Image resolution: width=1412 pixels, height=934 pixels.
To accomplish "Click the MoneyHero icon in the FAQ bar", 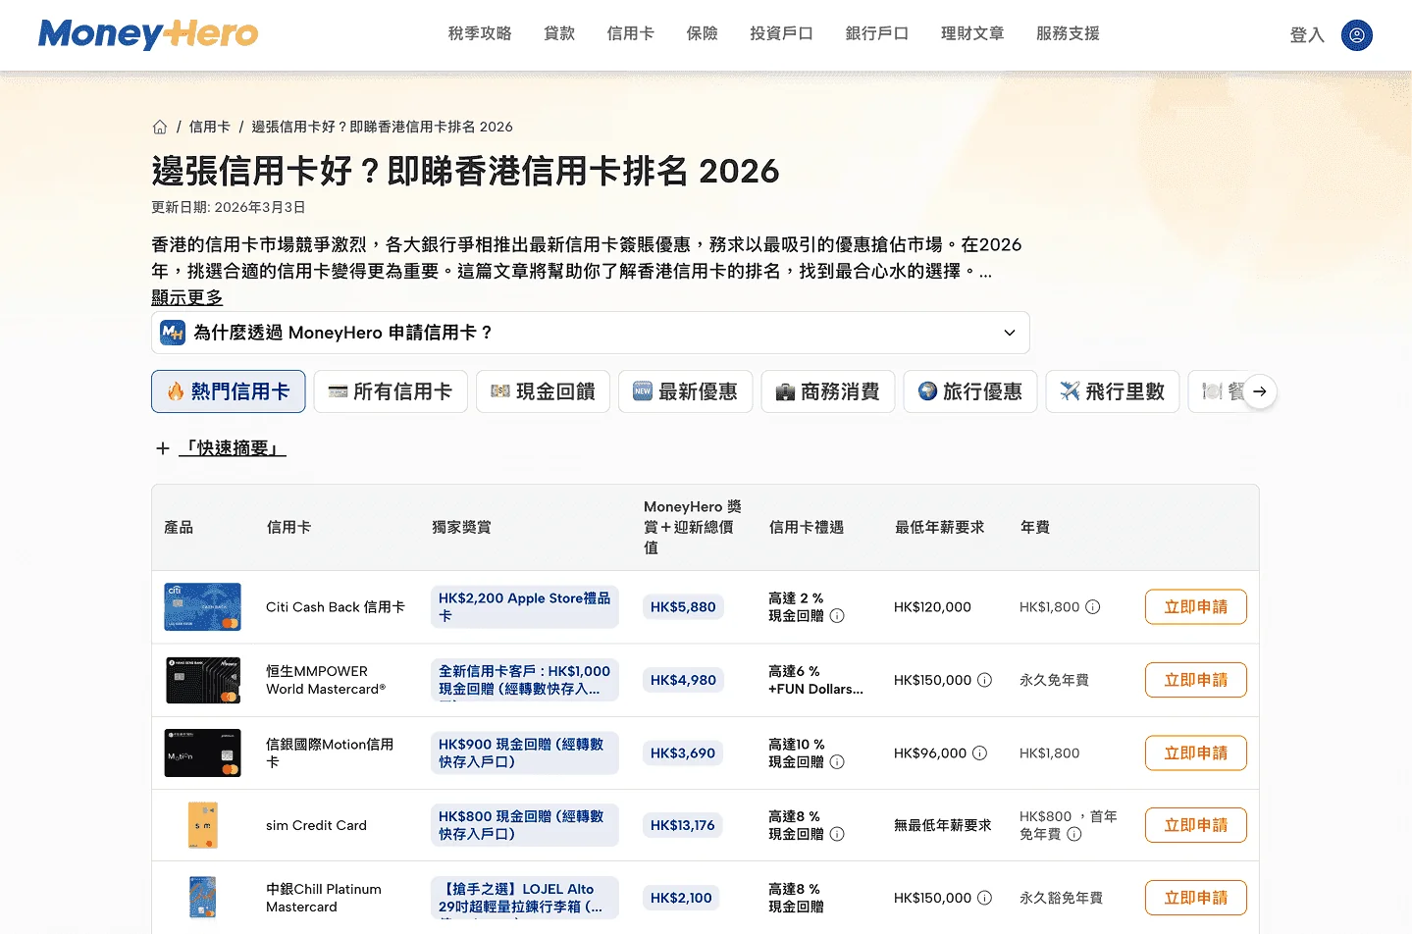I will click(x=173, y=333).
